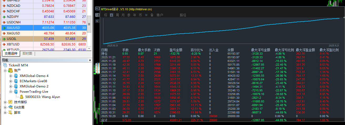Click the 账户 accounts group icon
The height and width of the screenshot is (125, 345).
[x=10, y=70]
